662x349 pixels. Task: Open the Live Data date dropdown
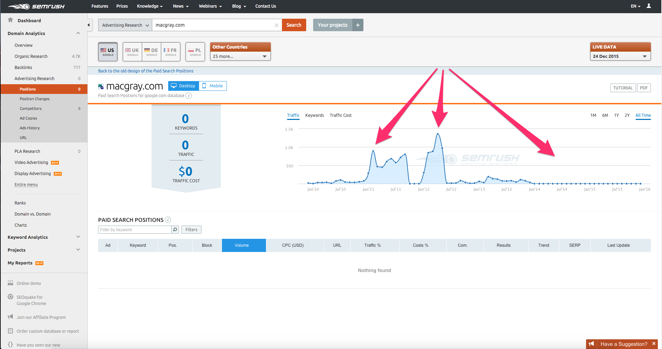coord(620,56)
